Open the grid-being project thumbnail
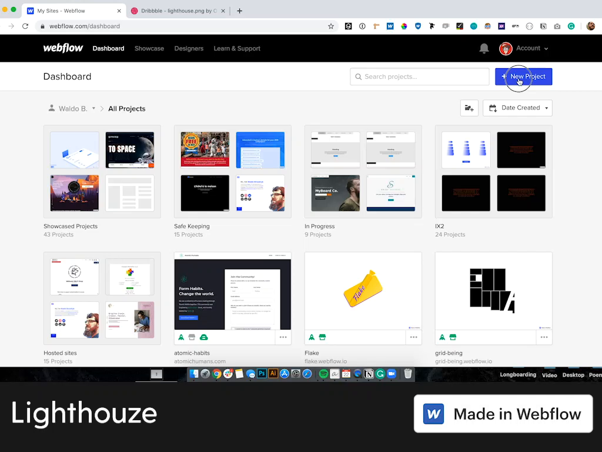Image resolution: width=602 pixels, height=452 pixels. point(494,291)
